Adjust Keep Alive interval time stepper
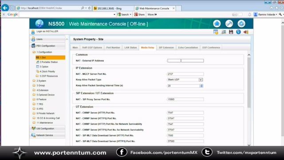 coord(201,86)
